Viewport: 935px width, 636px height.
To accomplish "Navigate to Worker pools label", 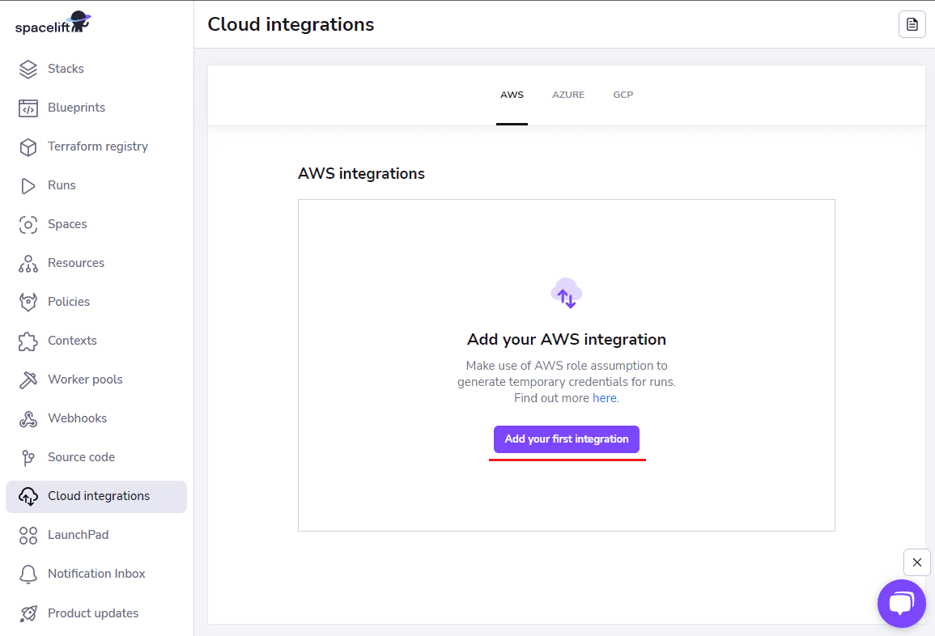I will [85, 379].
